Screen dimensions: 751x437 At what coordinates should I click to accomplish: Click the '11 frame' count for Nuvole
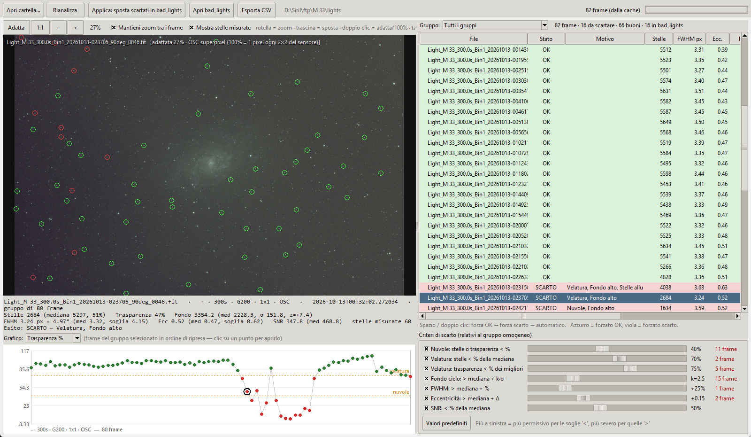(x=726, y=349)
